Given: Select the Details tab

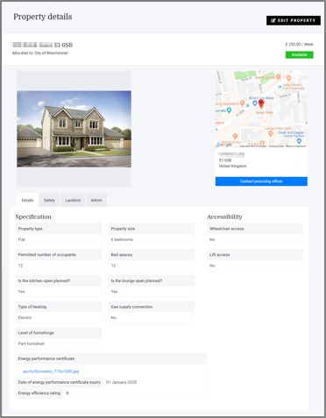Looking at the screenshot, I should pyautogui.click(x=27, y=200).
